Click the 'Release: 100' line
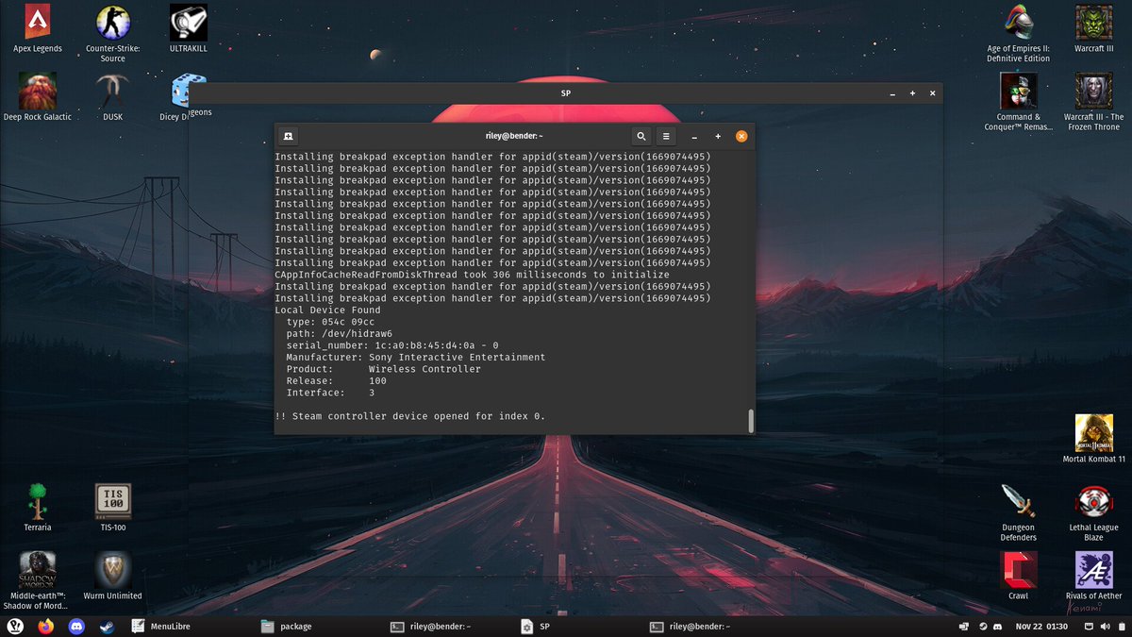The height and width of the screenshot is (637, 1132). click(336, 381)
